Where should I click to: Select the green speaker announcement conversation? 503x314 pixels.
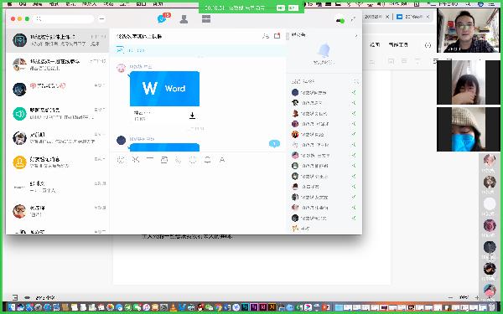(58, 114)
